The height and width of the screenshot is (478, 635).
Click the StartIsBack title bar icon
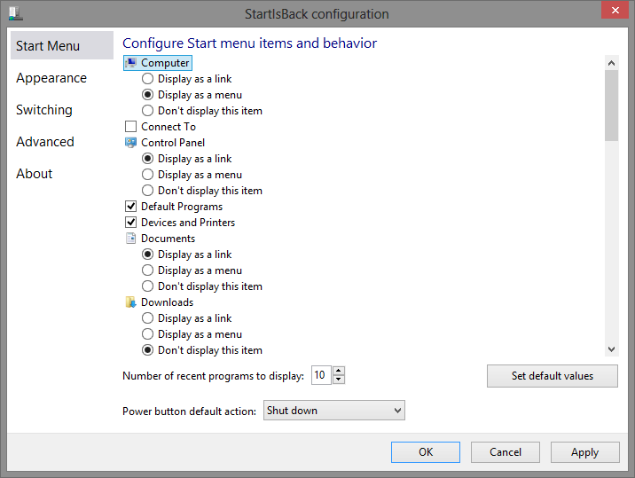click(15, 13)
